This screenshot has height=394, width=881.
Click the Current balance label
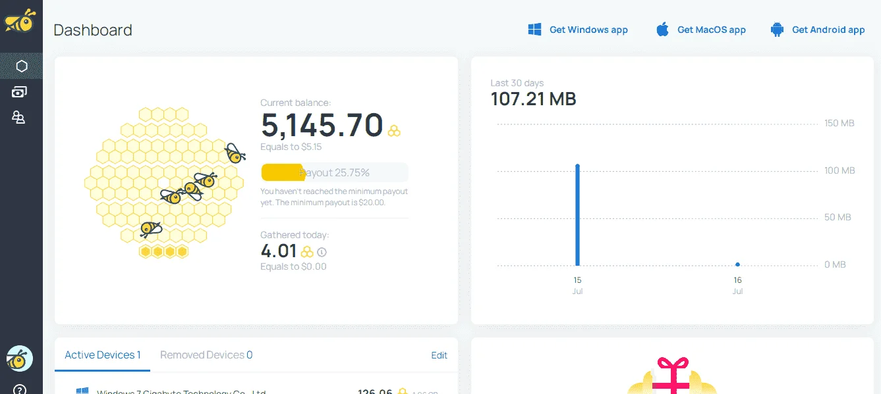(x=296, y=103)
